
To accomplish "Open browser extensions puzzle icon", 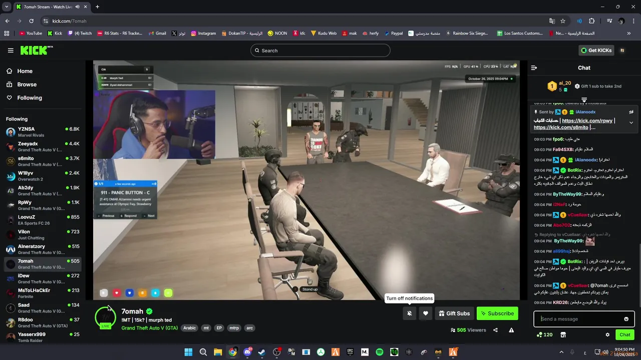I will click(592, 21).
